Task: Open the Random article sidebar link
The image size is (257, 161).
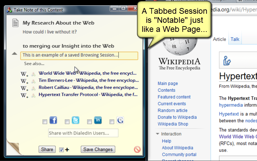Action: tap(172, 110)
